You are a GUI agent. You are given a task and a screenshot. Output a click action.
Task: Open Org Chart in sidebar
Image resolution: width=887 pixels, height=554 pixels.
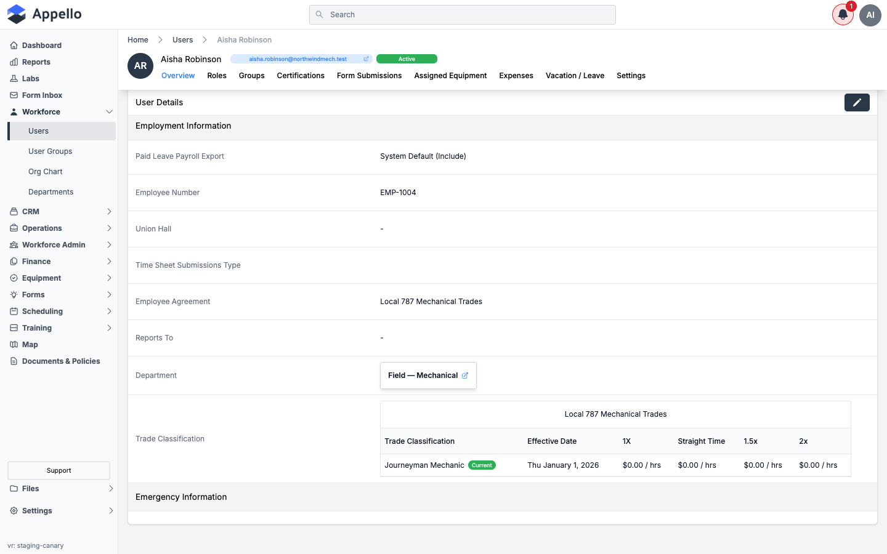click(46, 172)
